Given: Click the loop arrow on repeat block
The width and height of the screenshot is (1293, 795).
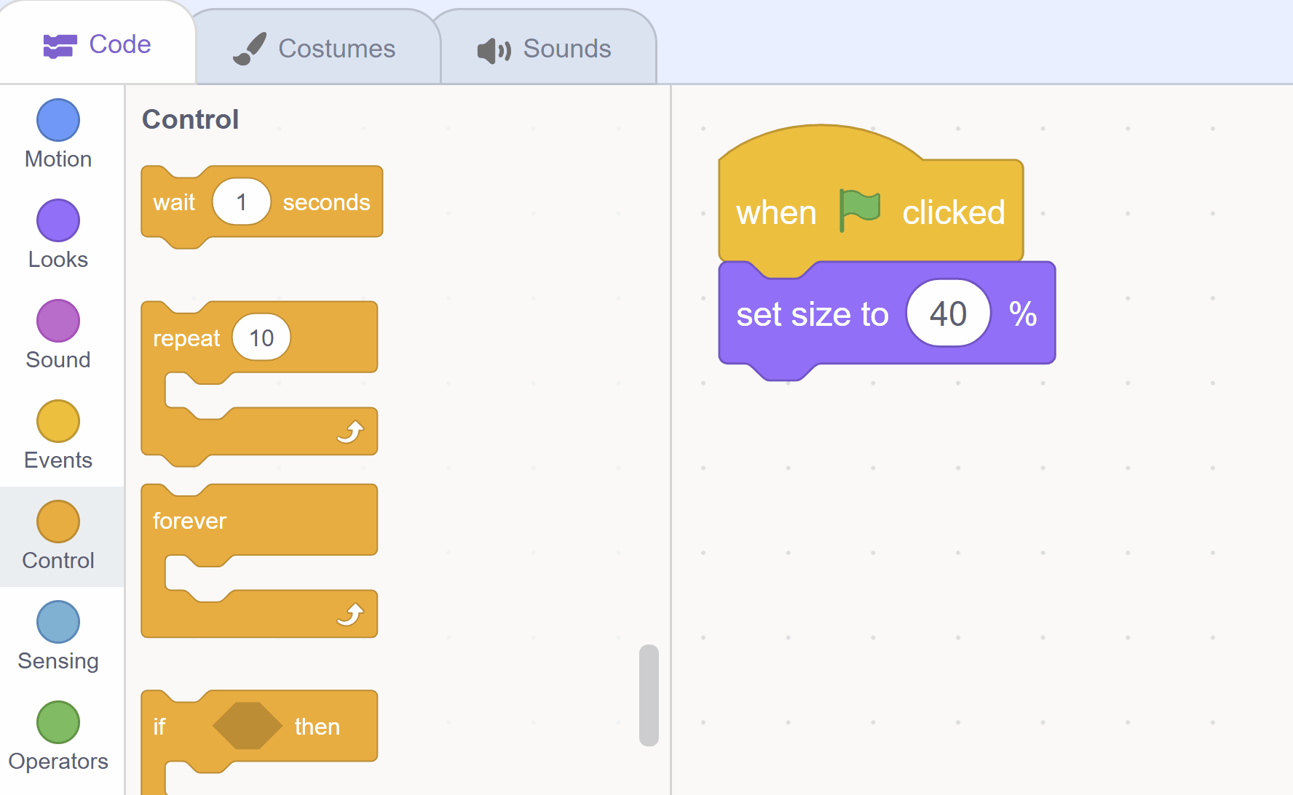Looking at the screenshot, I should 350,432.
